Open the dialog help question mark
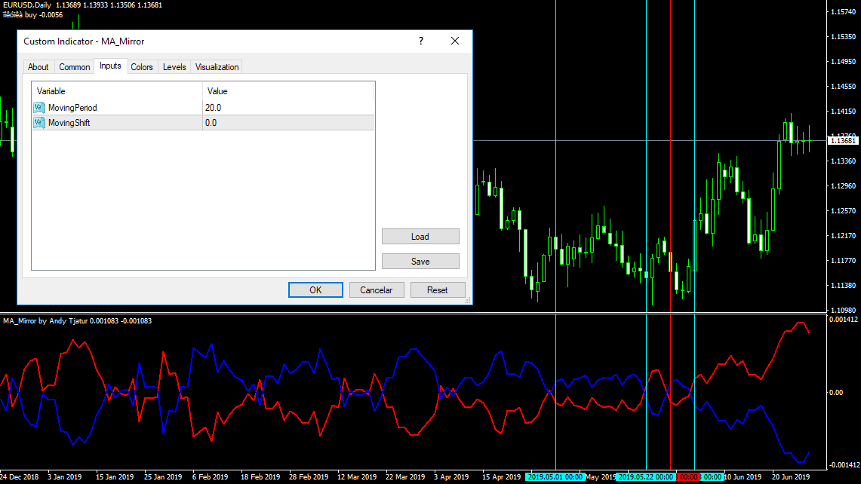The image size is (861, 484). (x=421, y=41)
